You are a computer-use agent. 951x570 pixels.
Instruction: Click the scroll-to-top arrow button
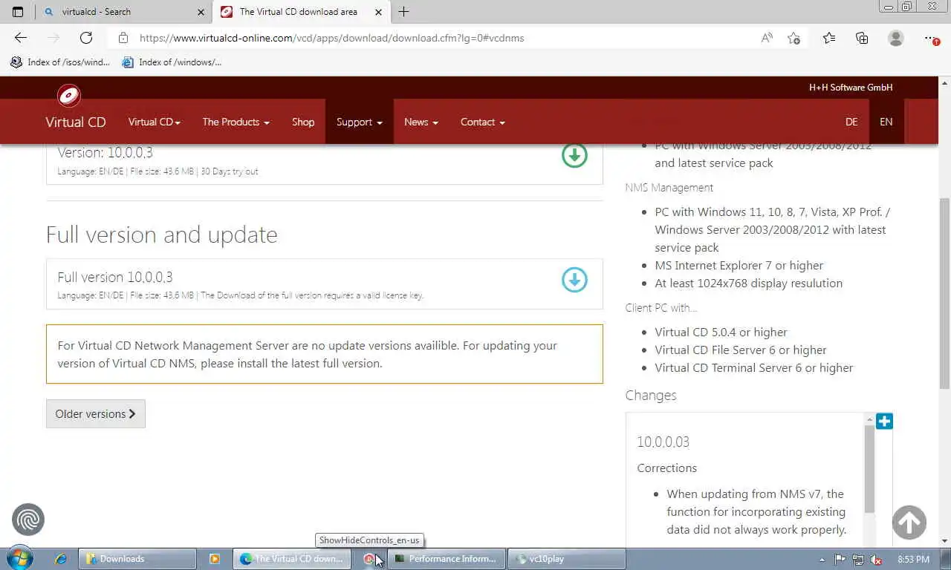(x=909, y=522)
